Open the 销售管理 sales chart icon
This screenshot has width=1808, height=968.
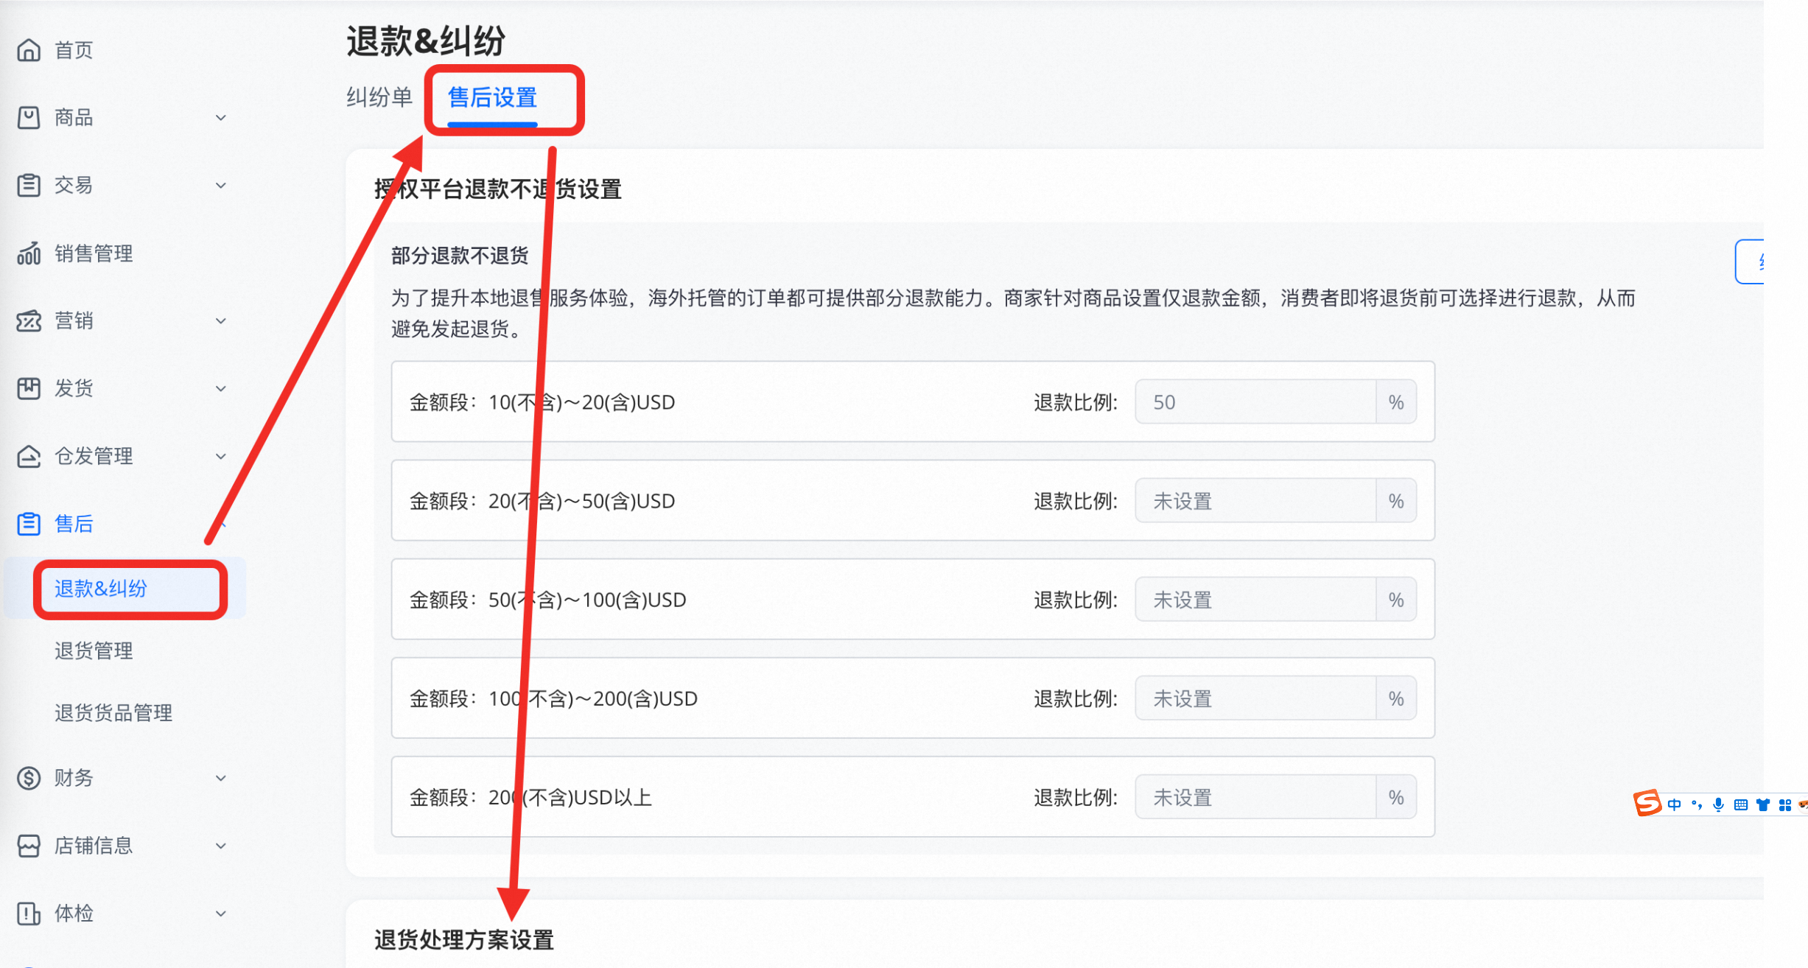pyautogui.click(x=28, y=253)
